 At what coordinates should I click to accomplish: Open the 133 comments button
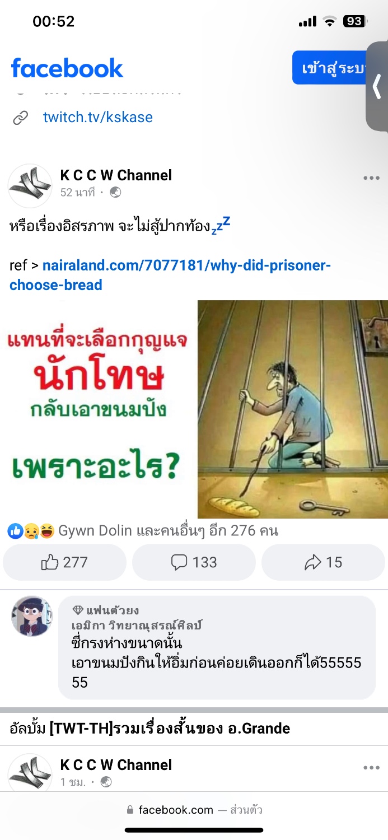tap(194, 562)
